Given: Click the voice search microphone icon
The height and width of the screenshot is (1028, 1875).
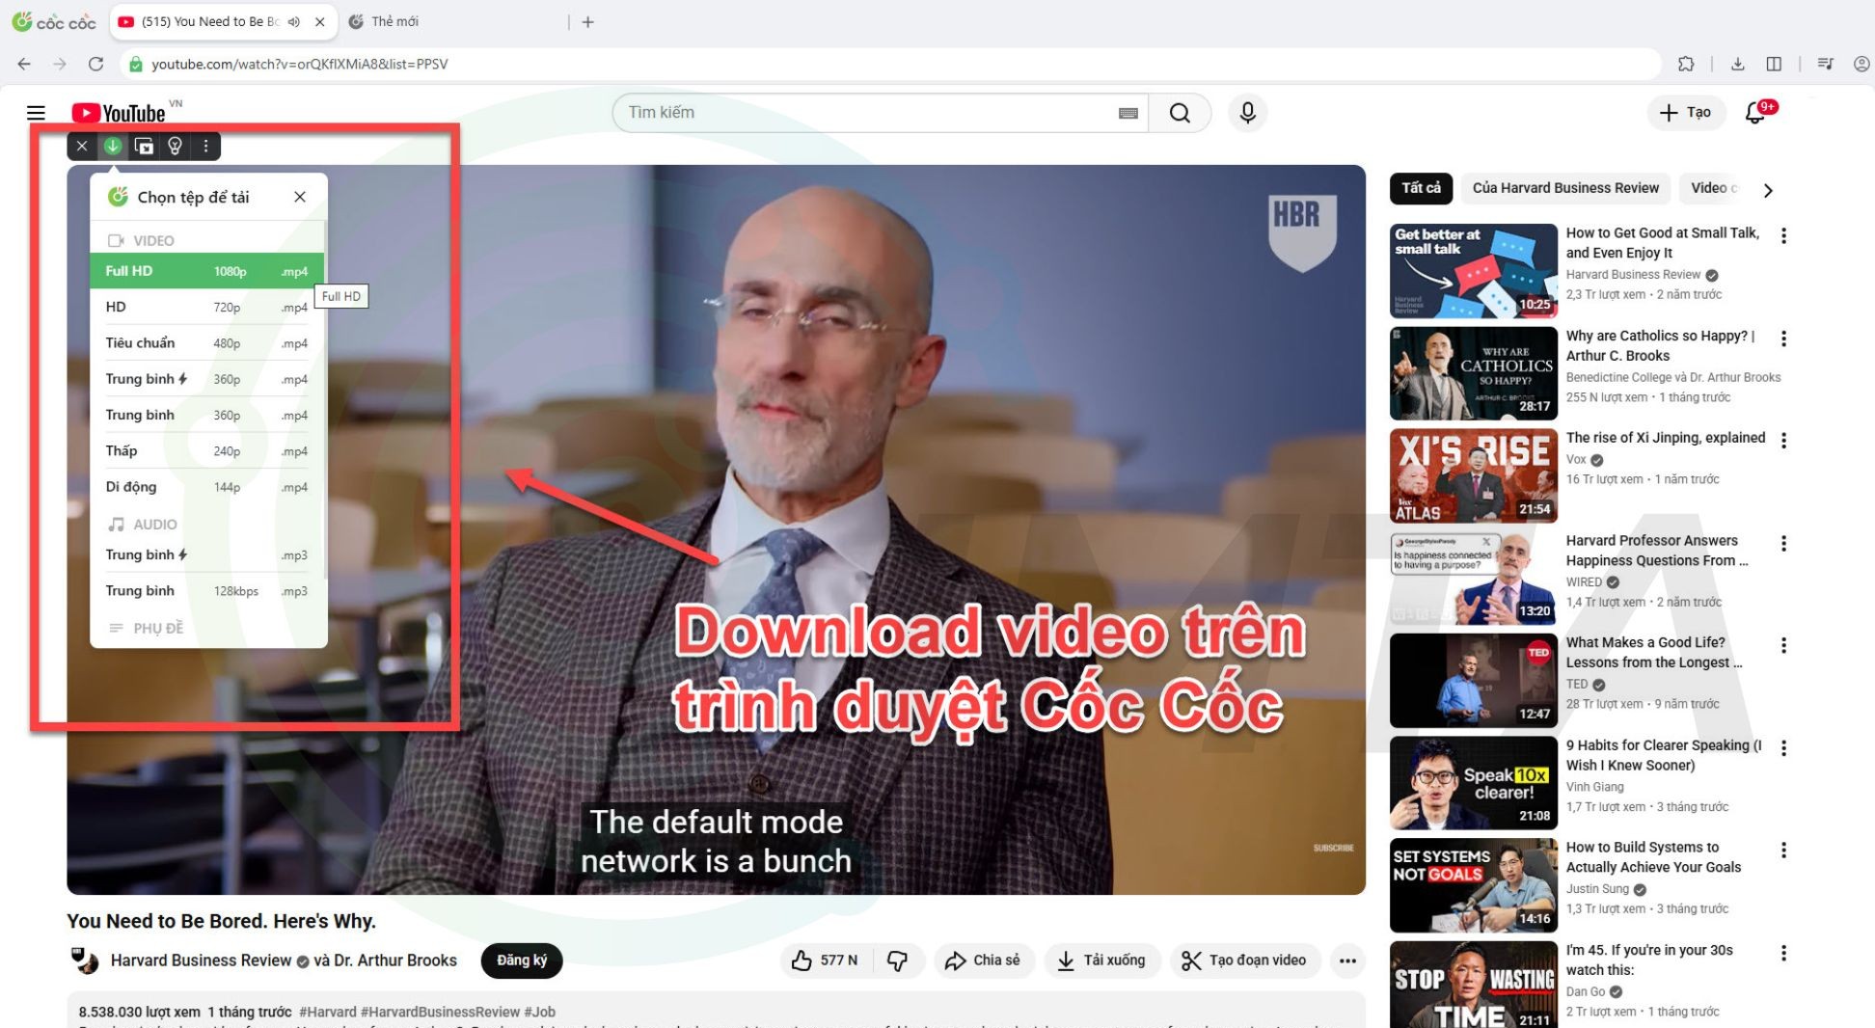Looking at the screenshot, I should coord(1247,113).
